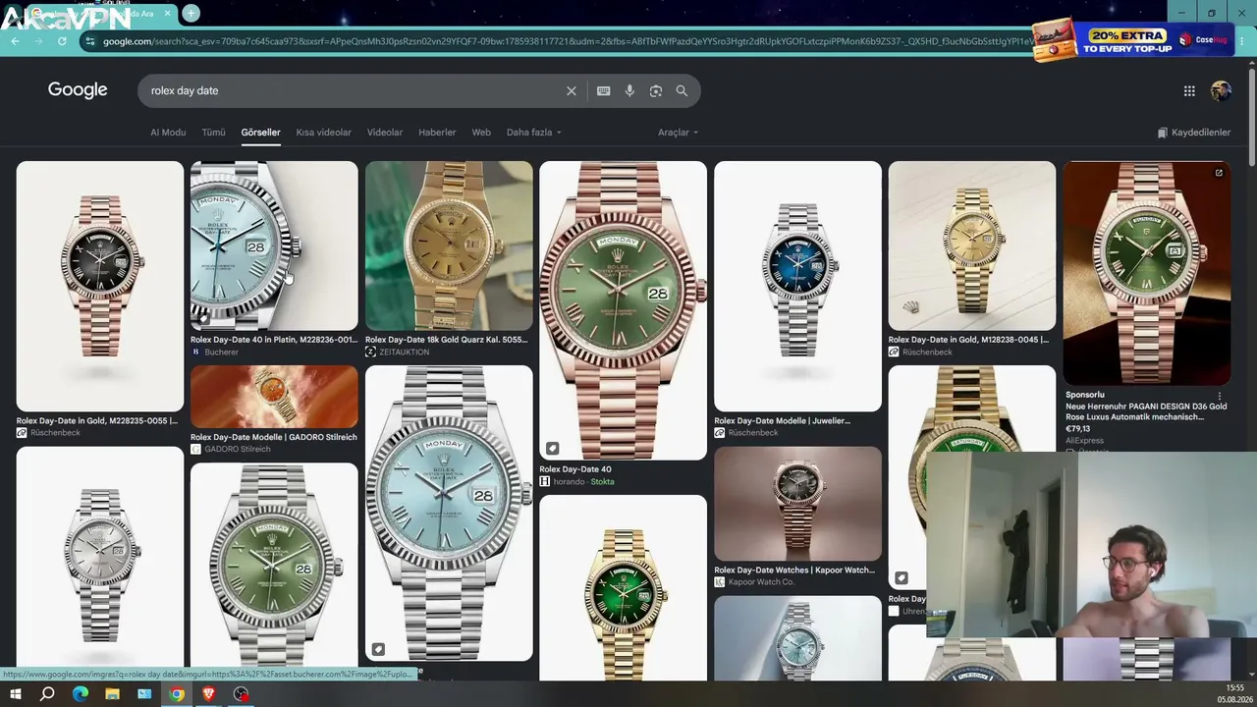Screen dimensions: 1257x707
Task: Switch to Chrome in the taskbar
Action: click(177, 694)
